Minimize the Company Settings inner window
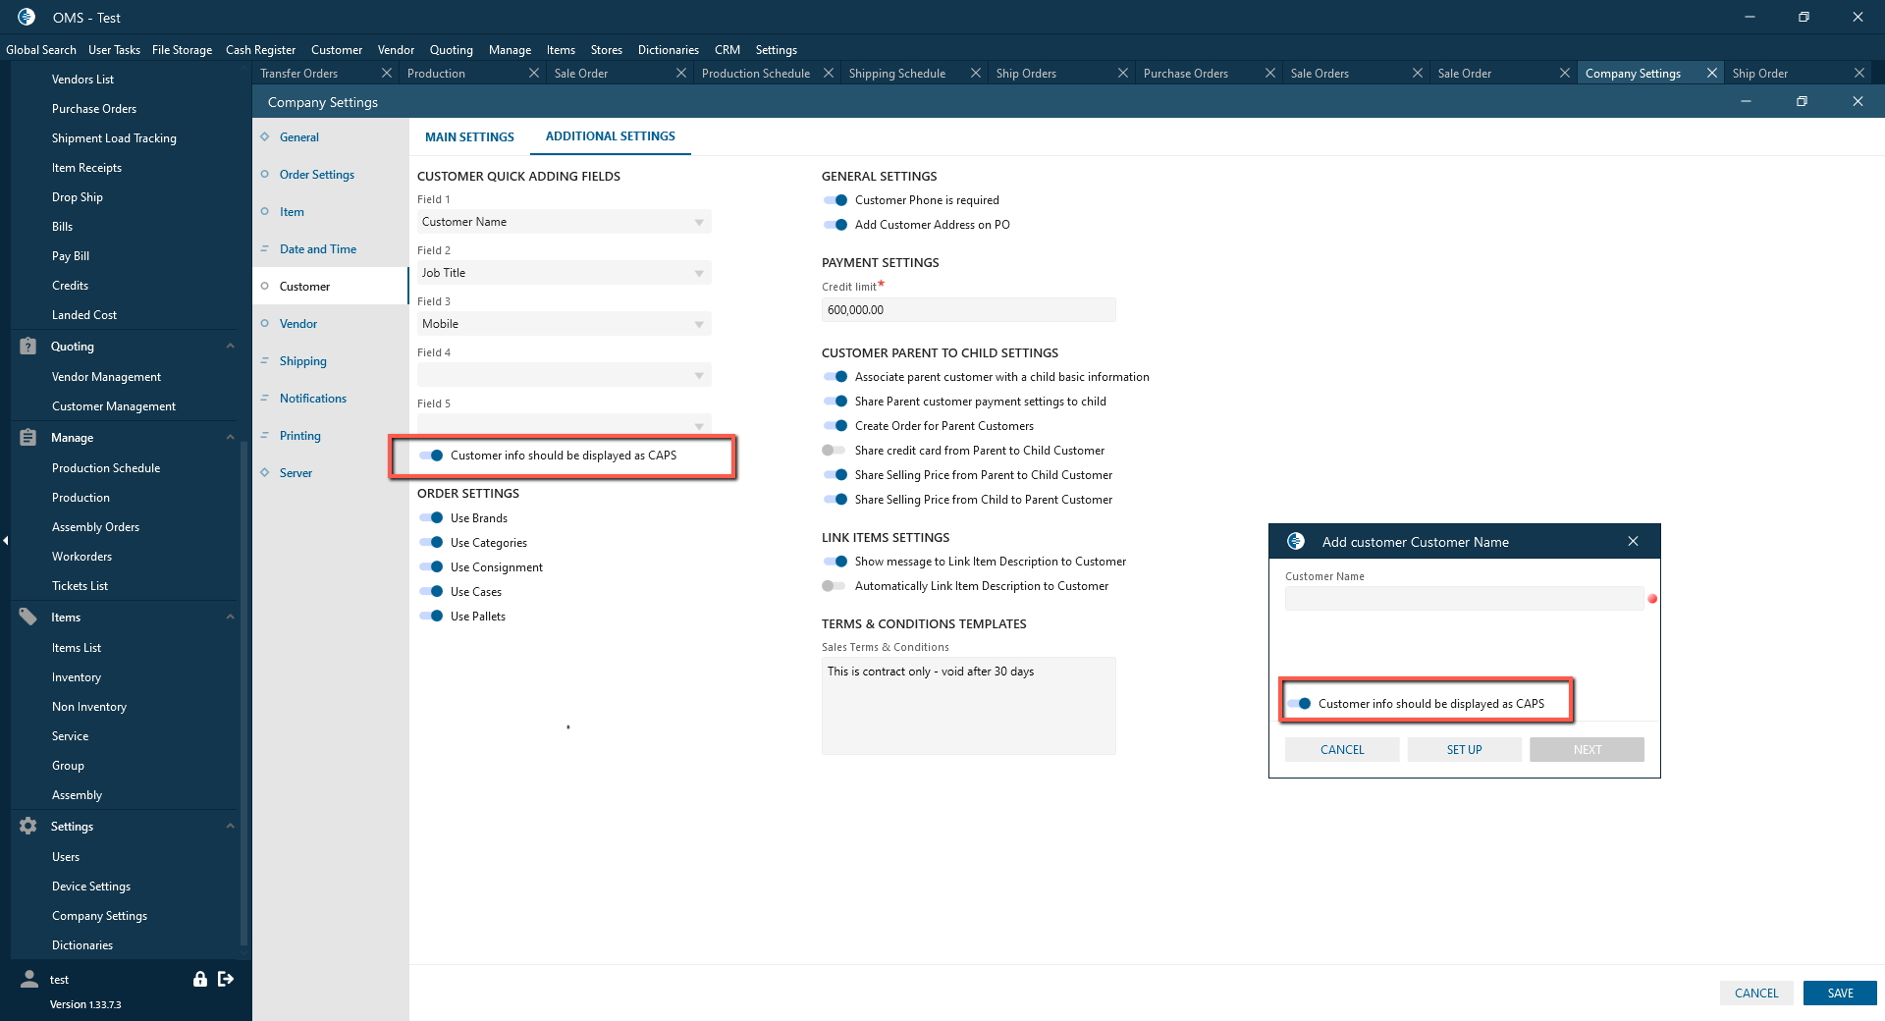The width and height of the screenshot is (1885, 1021). [1746, 101]
